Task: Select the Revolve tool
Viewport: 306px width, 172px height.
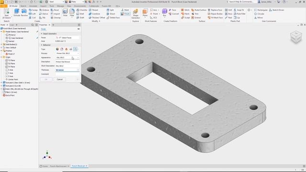Action: point(24,13)
